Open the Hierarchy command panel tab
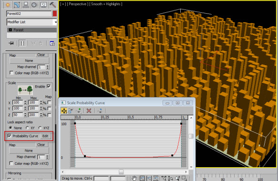The image size is (278, 181). [26, 5]
